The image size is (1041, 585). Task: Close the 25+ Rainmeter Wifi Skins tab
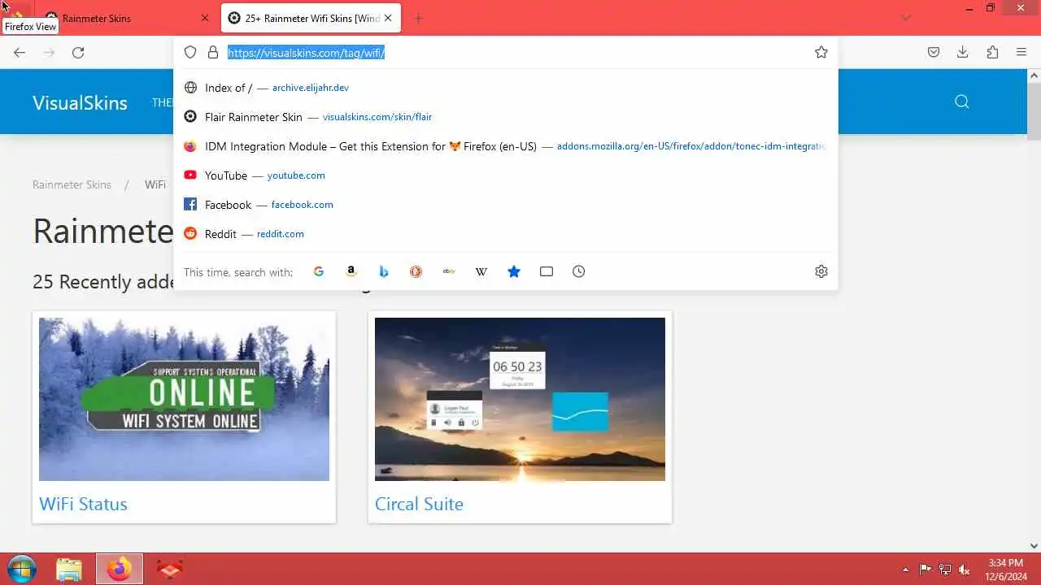pos(388,18)
